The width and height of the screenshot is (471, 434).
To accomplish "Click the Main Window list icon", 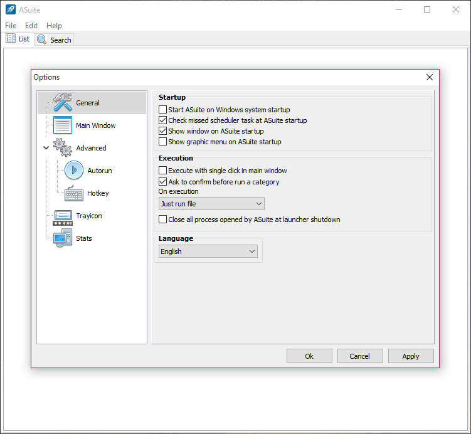I will [x=63, y=125].
